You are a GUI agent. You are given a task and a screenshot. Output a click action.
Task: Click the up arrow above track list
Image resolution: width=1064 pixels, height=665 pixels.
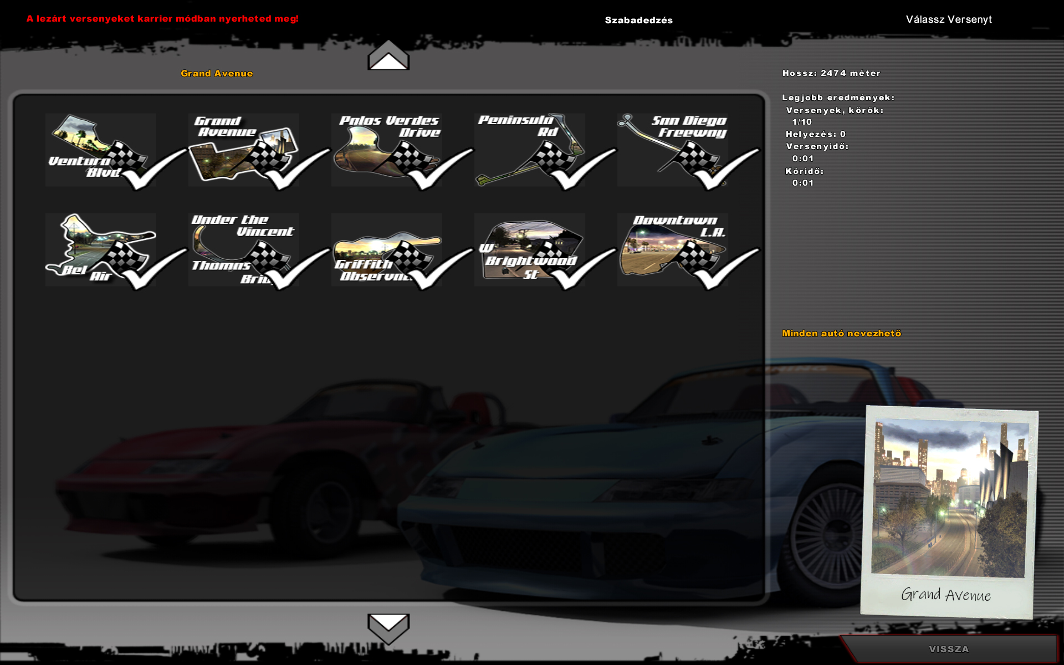[388, 55]
